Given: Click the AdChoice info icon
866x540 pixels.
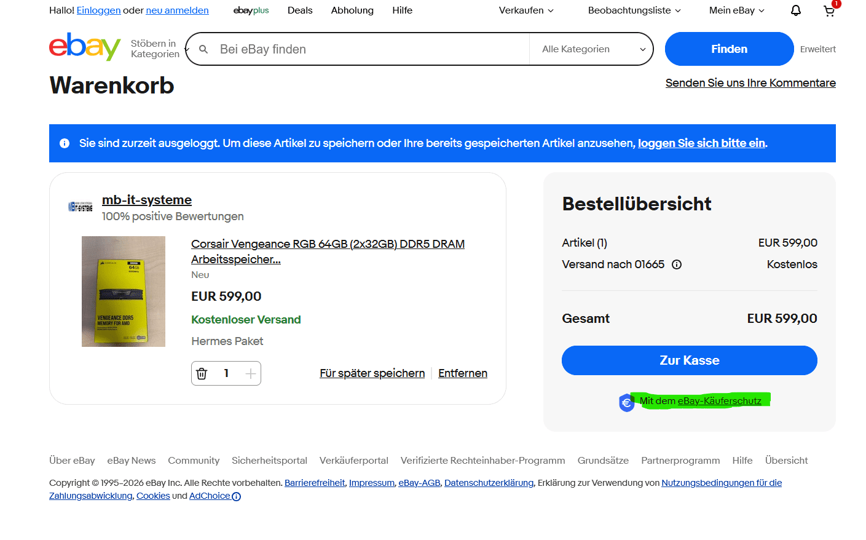Looking at the screenshot, I should point(237,496).
